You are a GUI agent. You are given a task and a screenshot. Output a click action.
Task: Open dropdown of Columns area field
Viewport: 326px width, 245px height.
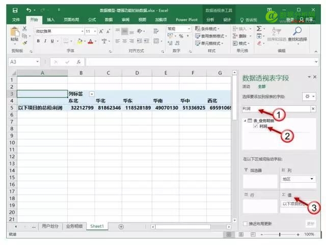(312, 179)
